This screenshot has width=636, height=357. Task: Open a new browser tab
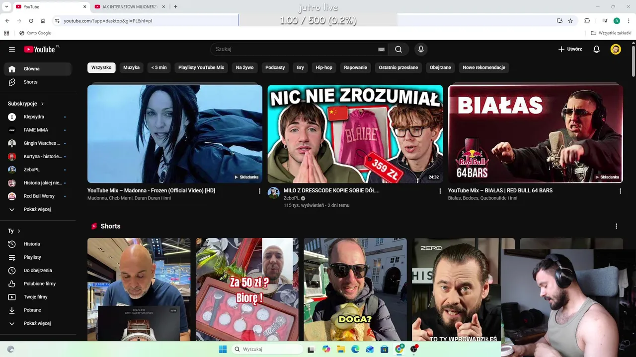(175, 7)
